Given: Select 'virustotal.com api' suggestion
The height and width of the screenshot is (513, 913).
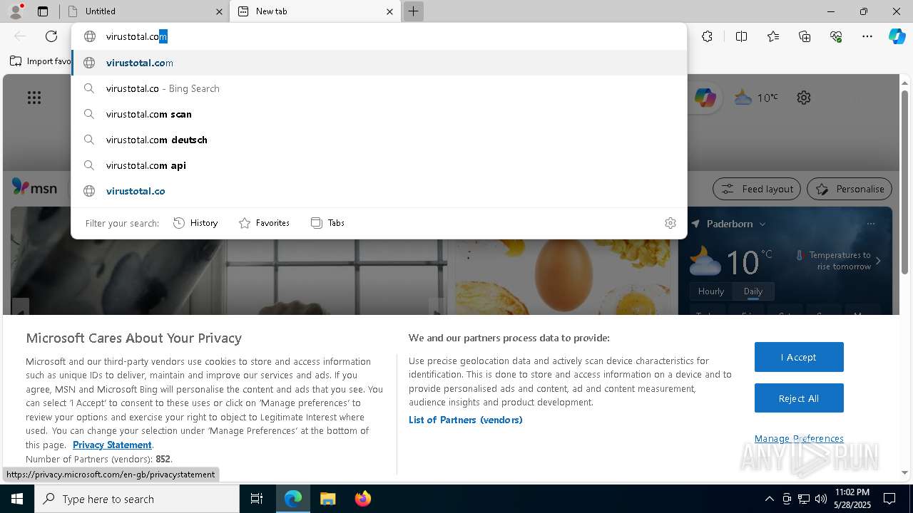Looking at the screenshot, I should click(x=379, y=165).
